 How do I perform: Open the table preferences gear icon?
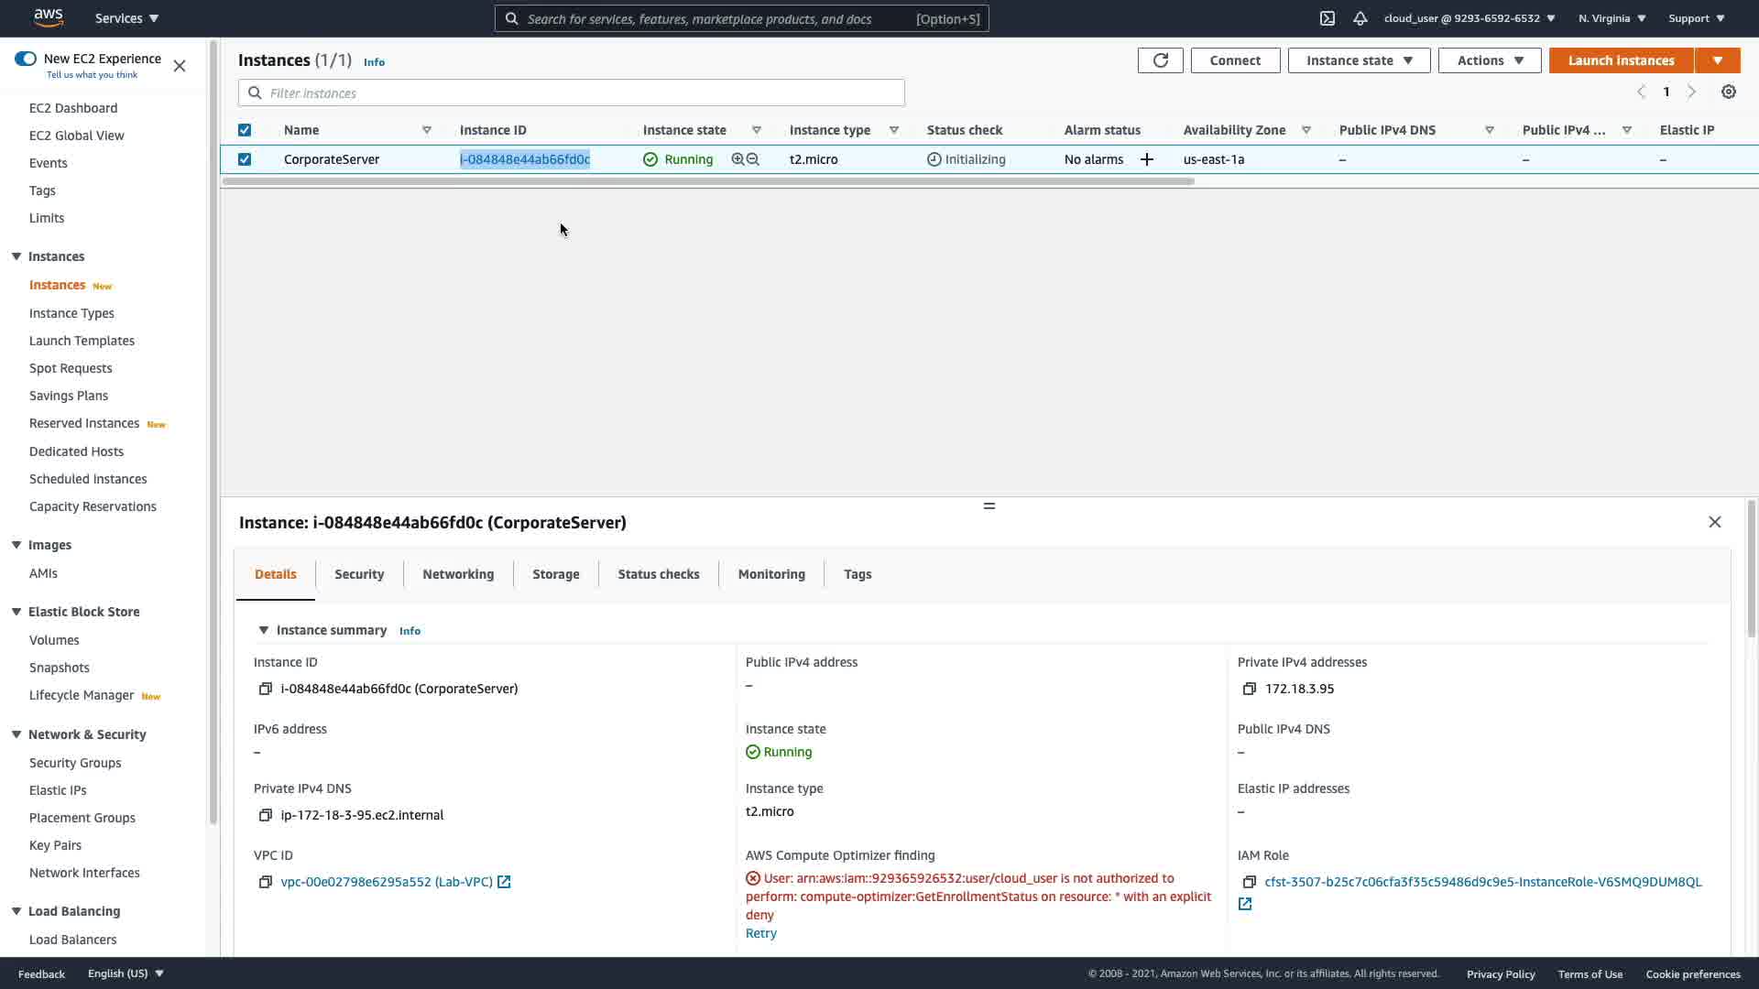[1728, 92]
